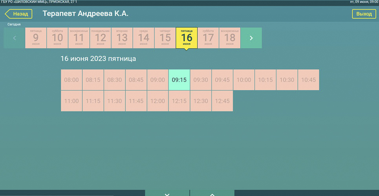Choose date 9 июня пятница
The image size is (379, 196).
pyautogui.click(x=36, y=38)
